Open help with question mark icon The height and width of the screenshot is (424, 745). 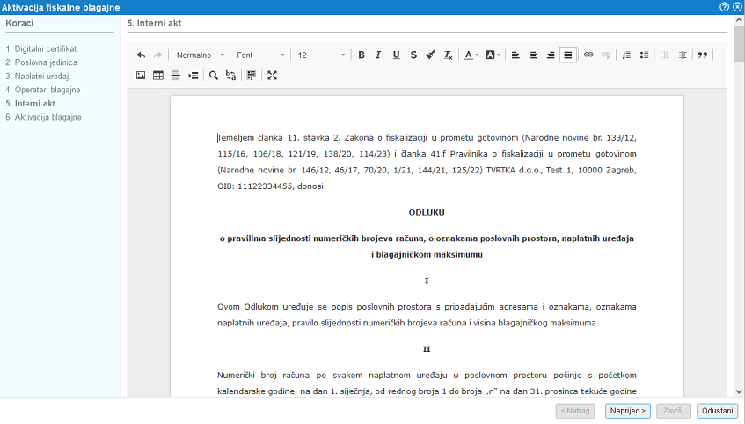724,7
